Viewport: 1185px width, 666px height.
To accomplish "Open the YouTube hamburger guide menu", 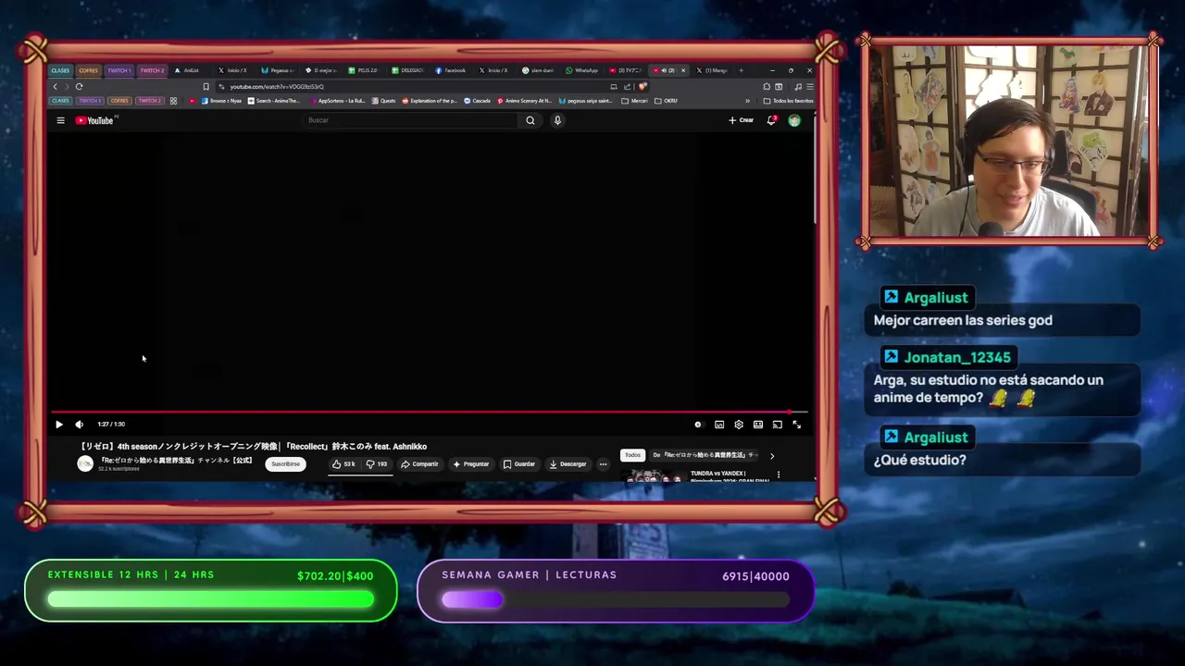I will [x=60, y=120].
